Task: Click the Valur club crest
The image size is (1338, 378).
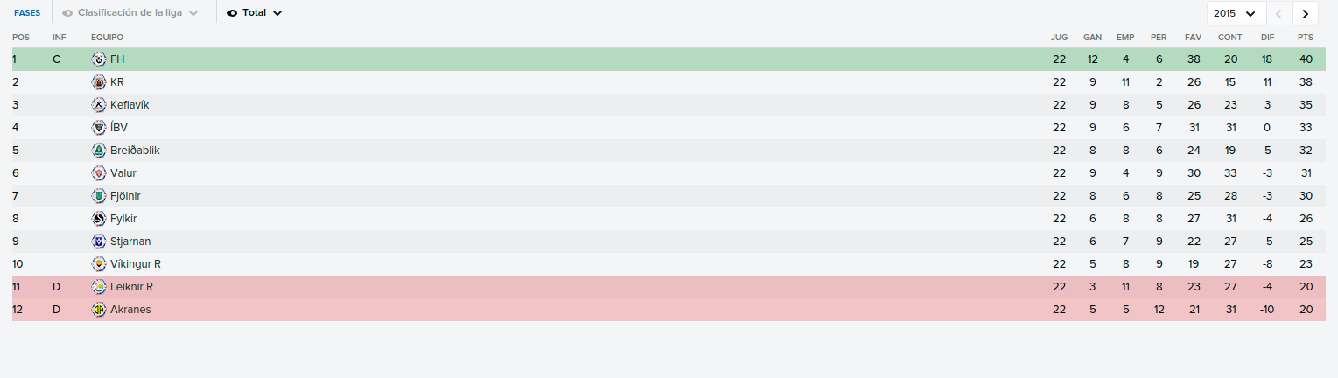Action: pos(99,173)
